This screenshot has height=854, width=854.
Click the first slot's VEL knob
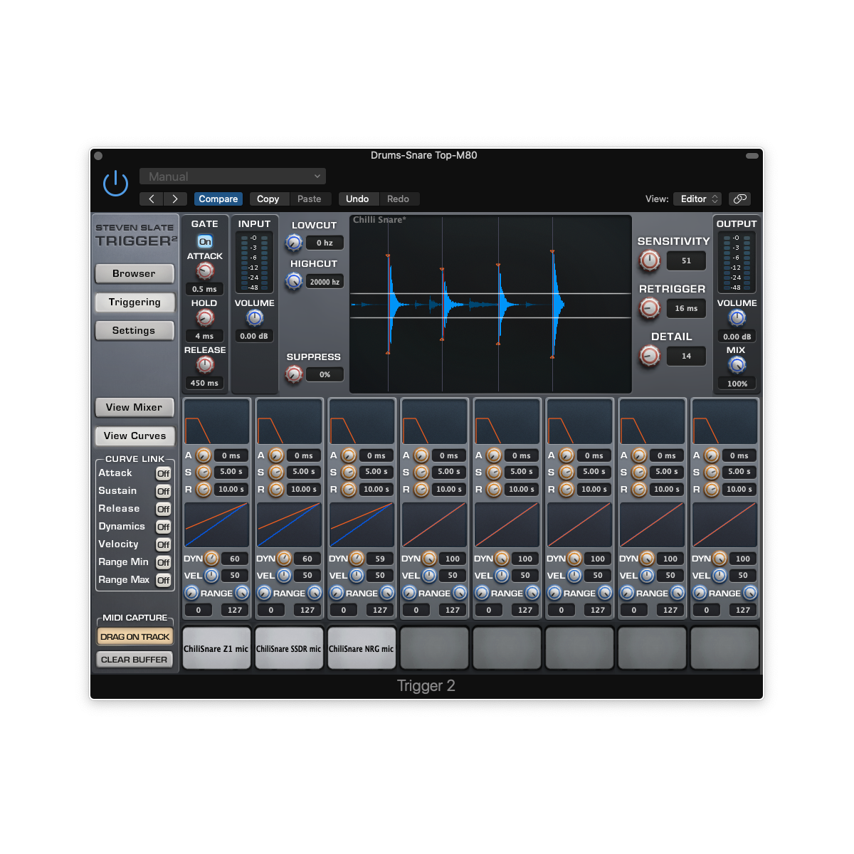[211, 575]
